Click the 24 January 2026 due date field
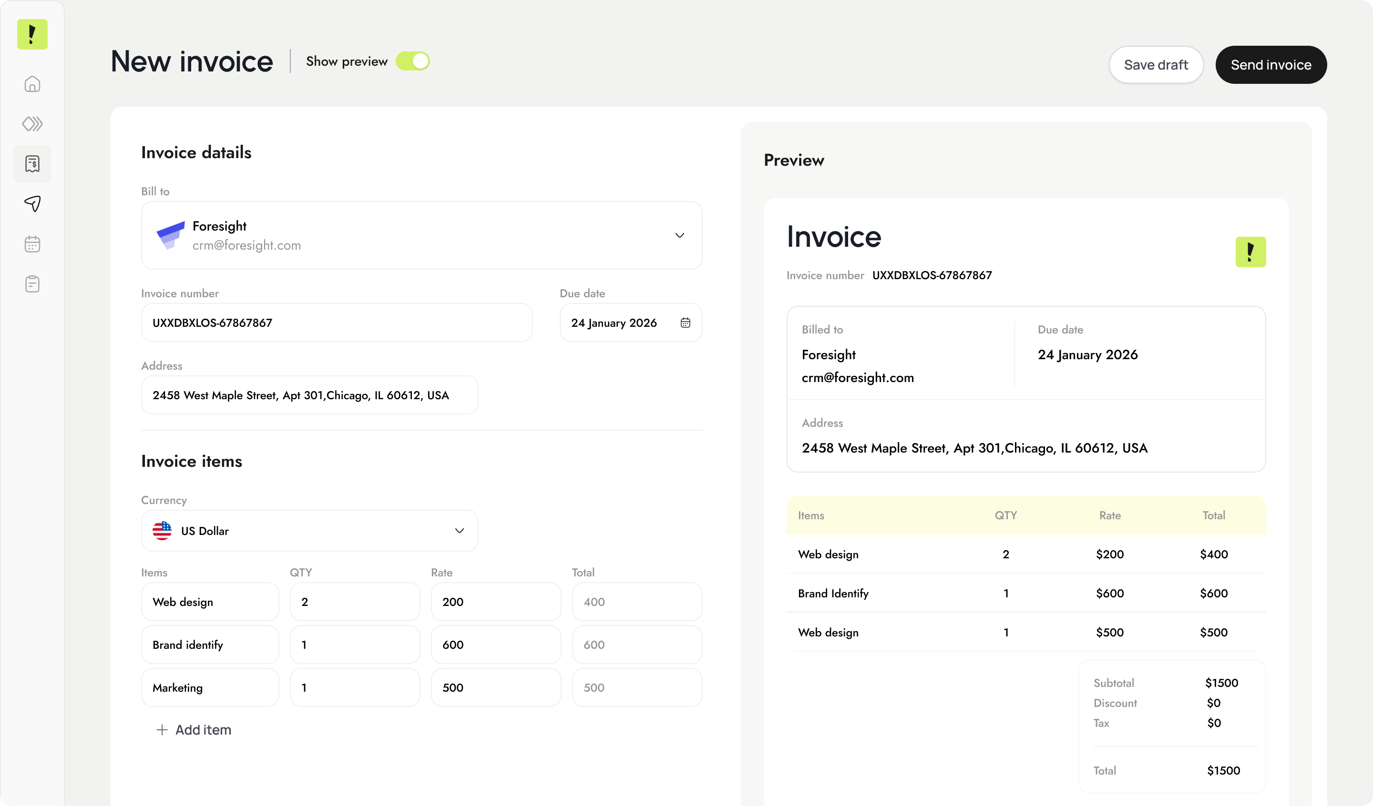 point(630,322)
